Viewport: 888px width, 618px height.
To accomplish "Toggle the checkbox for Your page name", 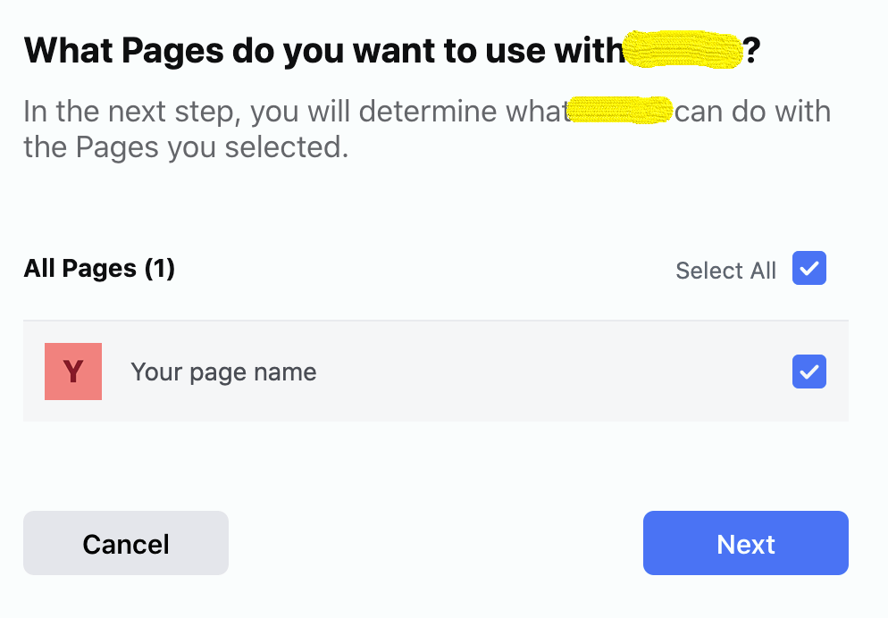I will pos(808,372).
